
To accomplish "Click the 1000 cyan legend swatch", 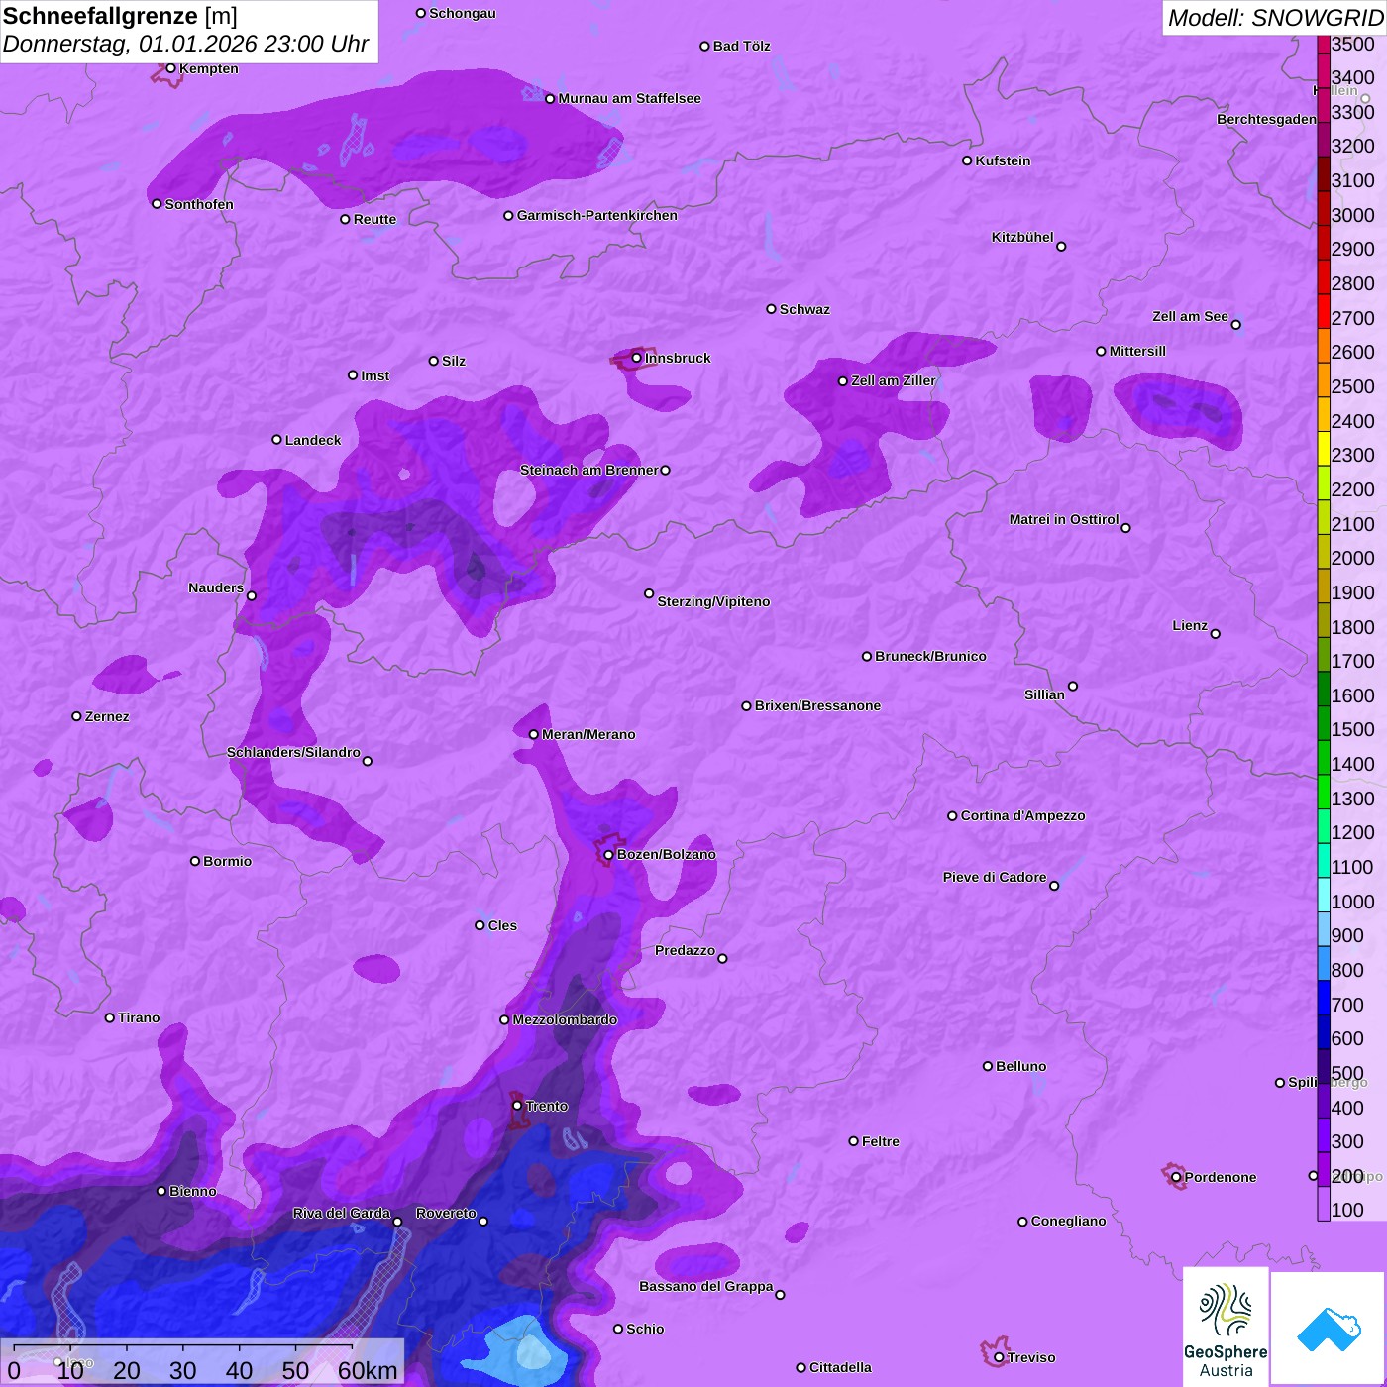I will [1324, 895].
